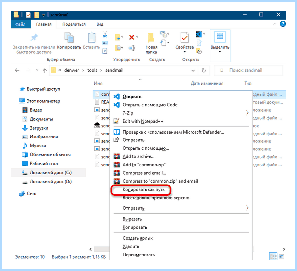Click the Поиск: sendmail search field

tap(248, 70)
